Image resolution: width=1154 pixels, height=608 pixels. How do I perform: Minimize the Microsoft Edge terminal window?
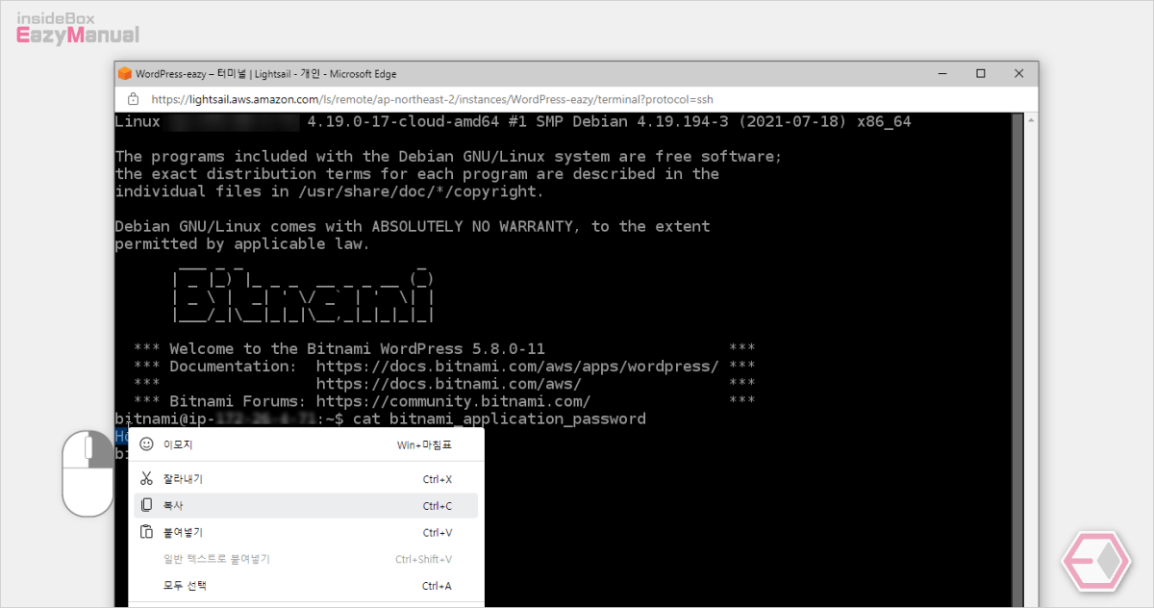(x=943, y=73)
